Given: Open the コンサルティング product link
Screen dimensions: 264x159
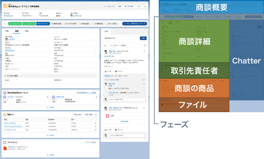Looking at the screenshot, I should (x=10, y=129).
